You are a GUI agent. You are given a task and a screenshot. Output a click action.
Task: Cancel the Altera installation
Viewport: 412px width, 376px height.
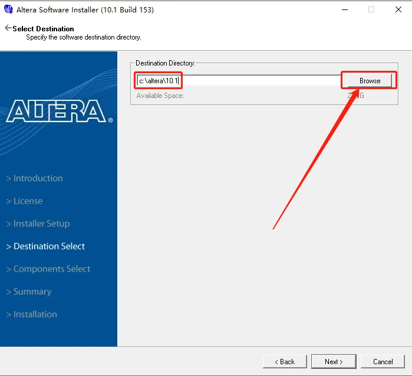383,361
